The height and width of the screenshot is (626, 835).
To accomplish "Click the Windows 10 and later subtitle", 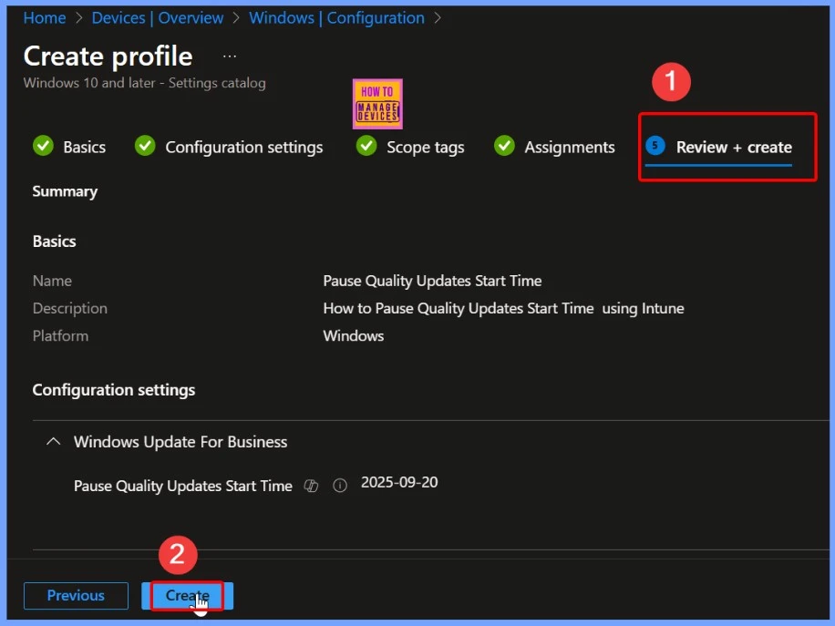I will tap(144, 83).
